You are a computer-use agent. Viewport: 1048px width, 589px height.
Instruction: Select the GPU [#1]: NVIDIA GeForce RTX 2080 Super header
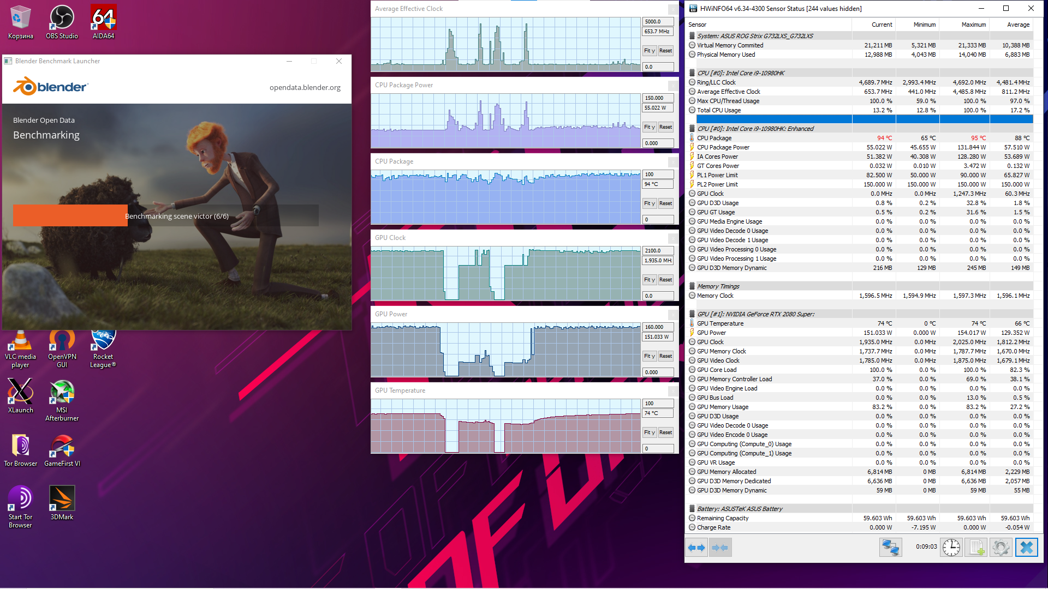860,314
